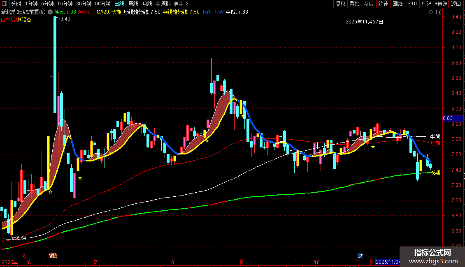
Task: Toggle the left sidebar panel icon
Action: coord(5,4)
